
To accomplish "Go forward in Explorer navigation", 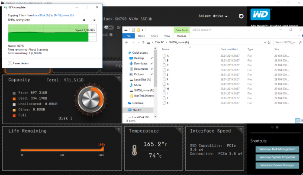I will click(x=133, y=42).
